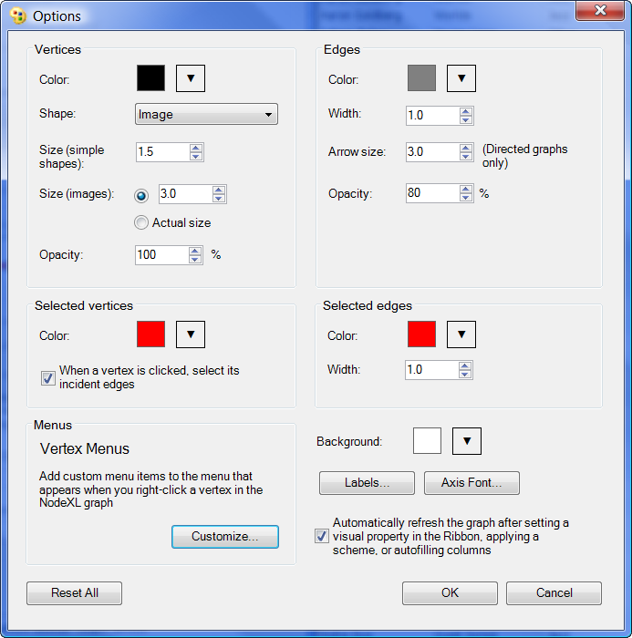Open the vertex color dropdown arrow
632x638 pixels.
[190, 78]
